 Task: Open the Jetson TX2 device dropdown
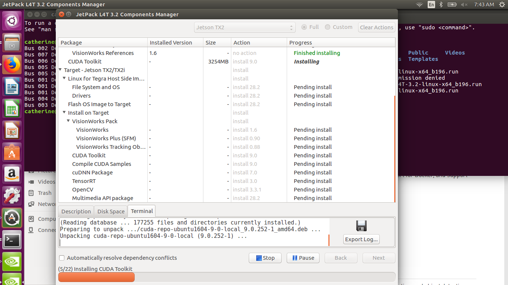pyautogui.click(x=245, y=27)
